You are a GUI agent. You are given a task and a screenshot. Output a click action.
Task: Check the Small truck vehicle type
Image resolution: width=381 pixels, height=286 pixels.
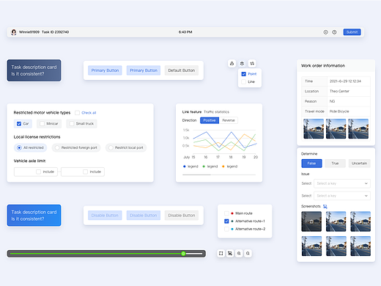71,124
